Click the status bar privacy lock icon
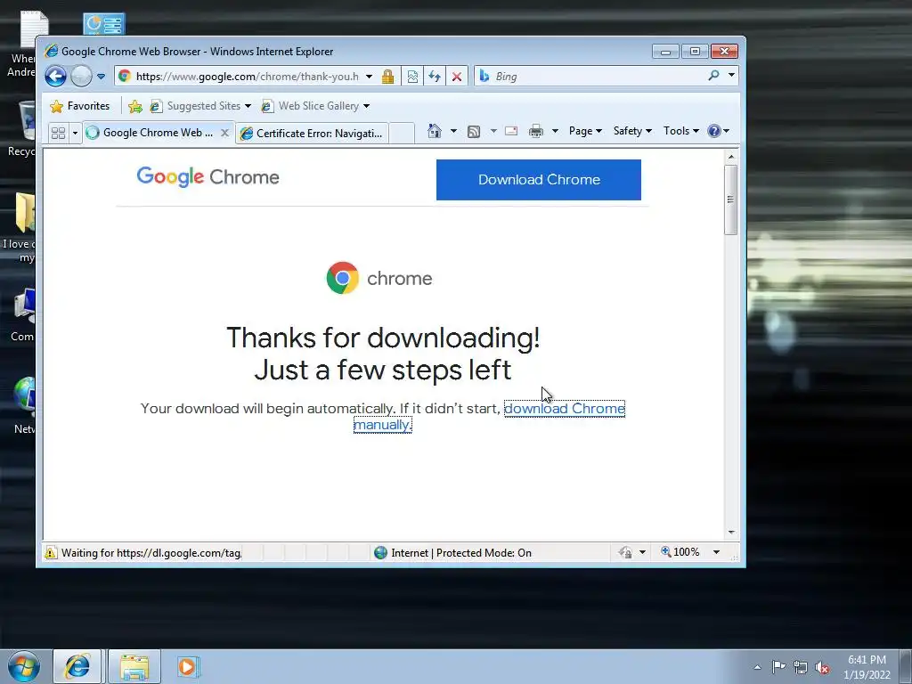 point(625,552)
